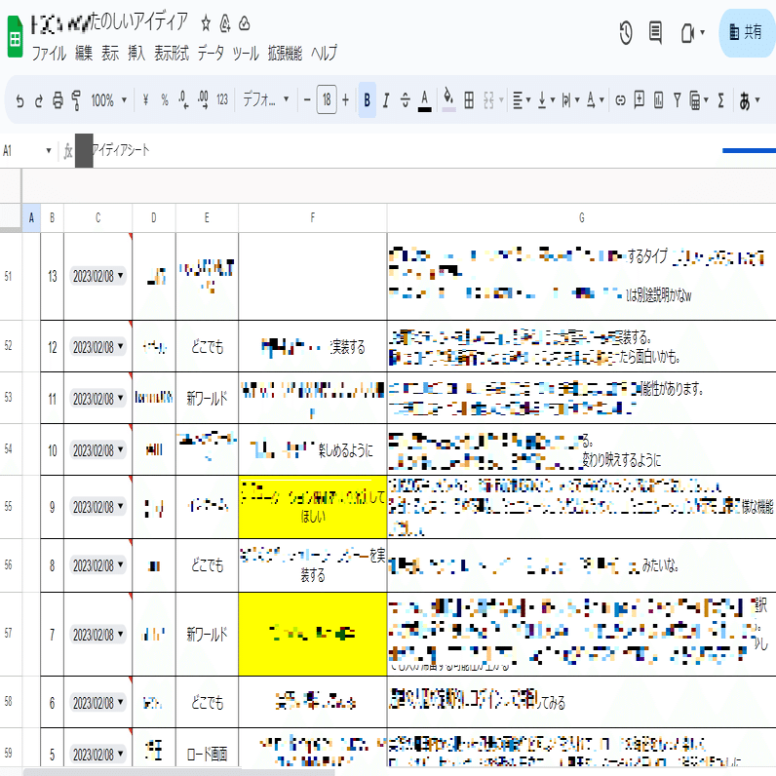Open the vertical align dropdown
The width and height of the screenshot is (776, 776).
[546, 100]
